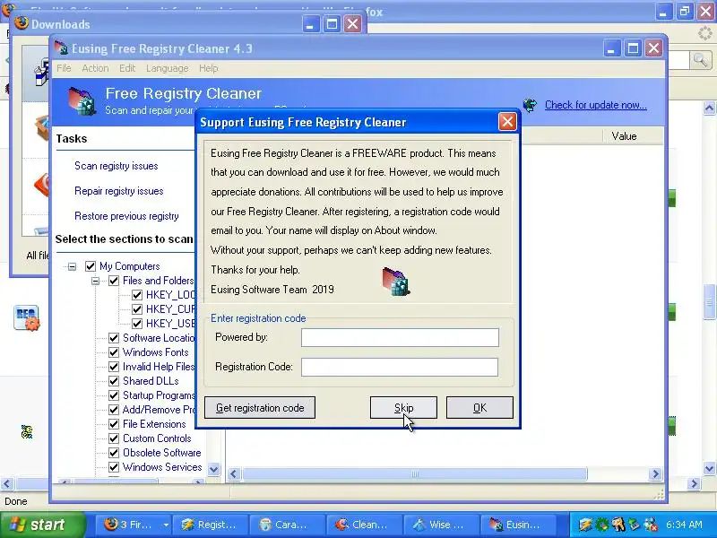Viewport: 717px width, 538px height.
Task: Click the results list right scroll arrow
Action: pos(655,474)
